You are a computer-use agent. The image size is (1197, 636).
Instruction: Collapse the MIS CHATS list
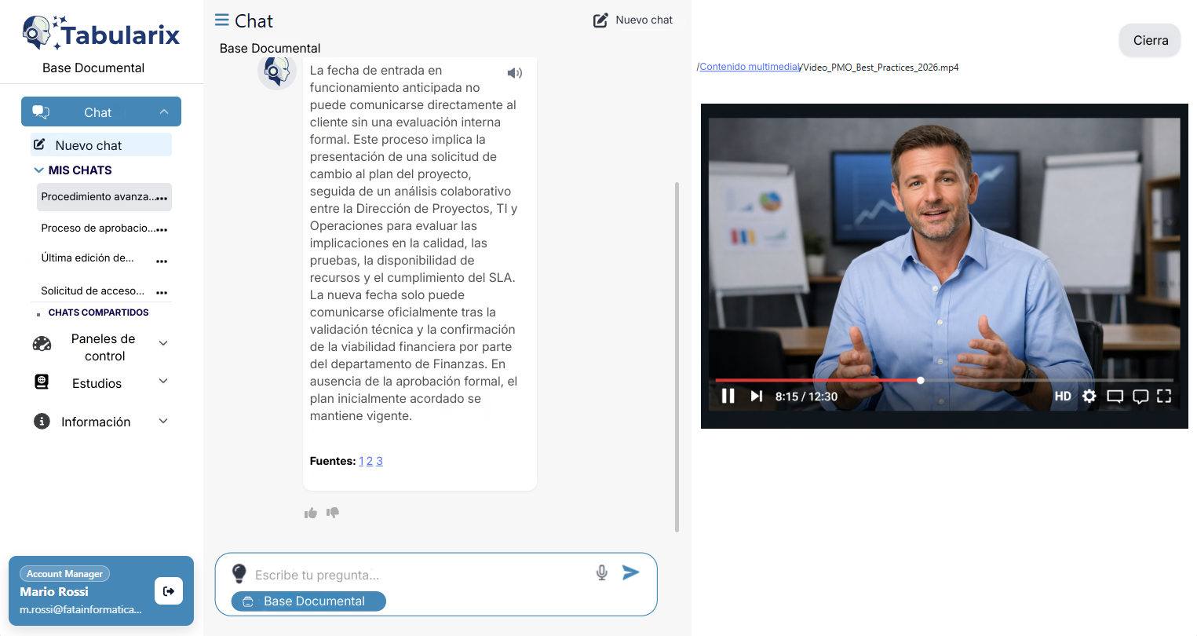coord(38,170)
